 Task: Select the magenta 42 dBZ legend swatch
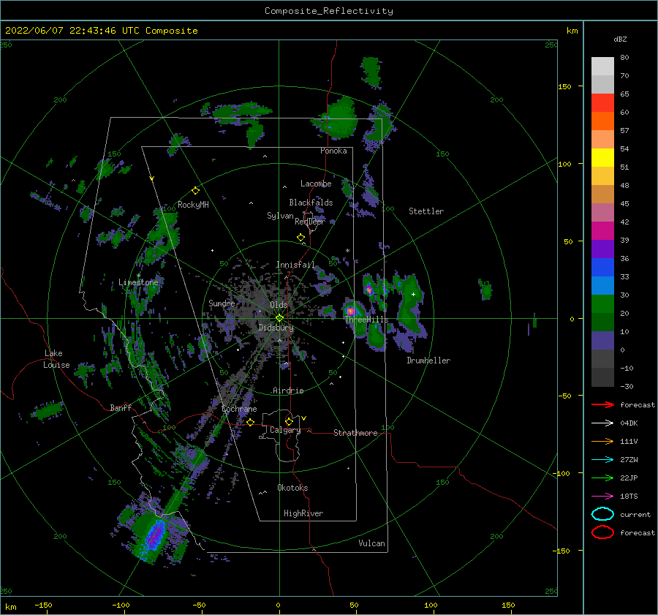(602, 230)
